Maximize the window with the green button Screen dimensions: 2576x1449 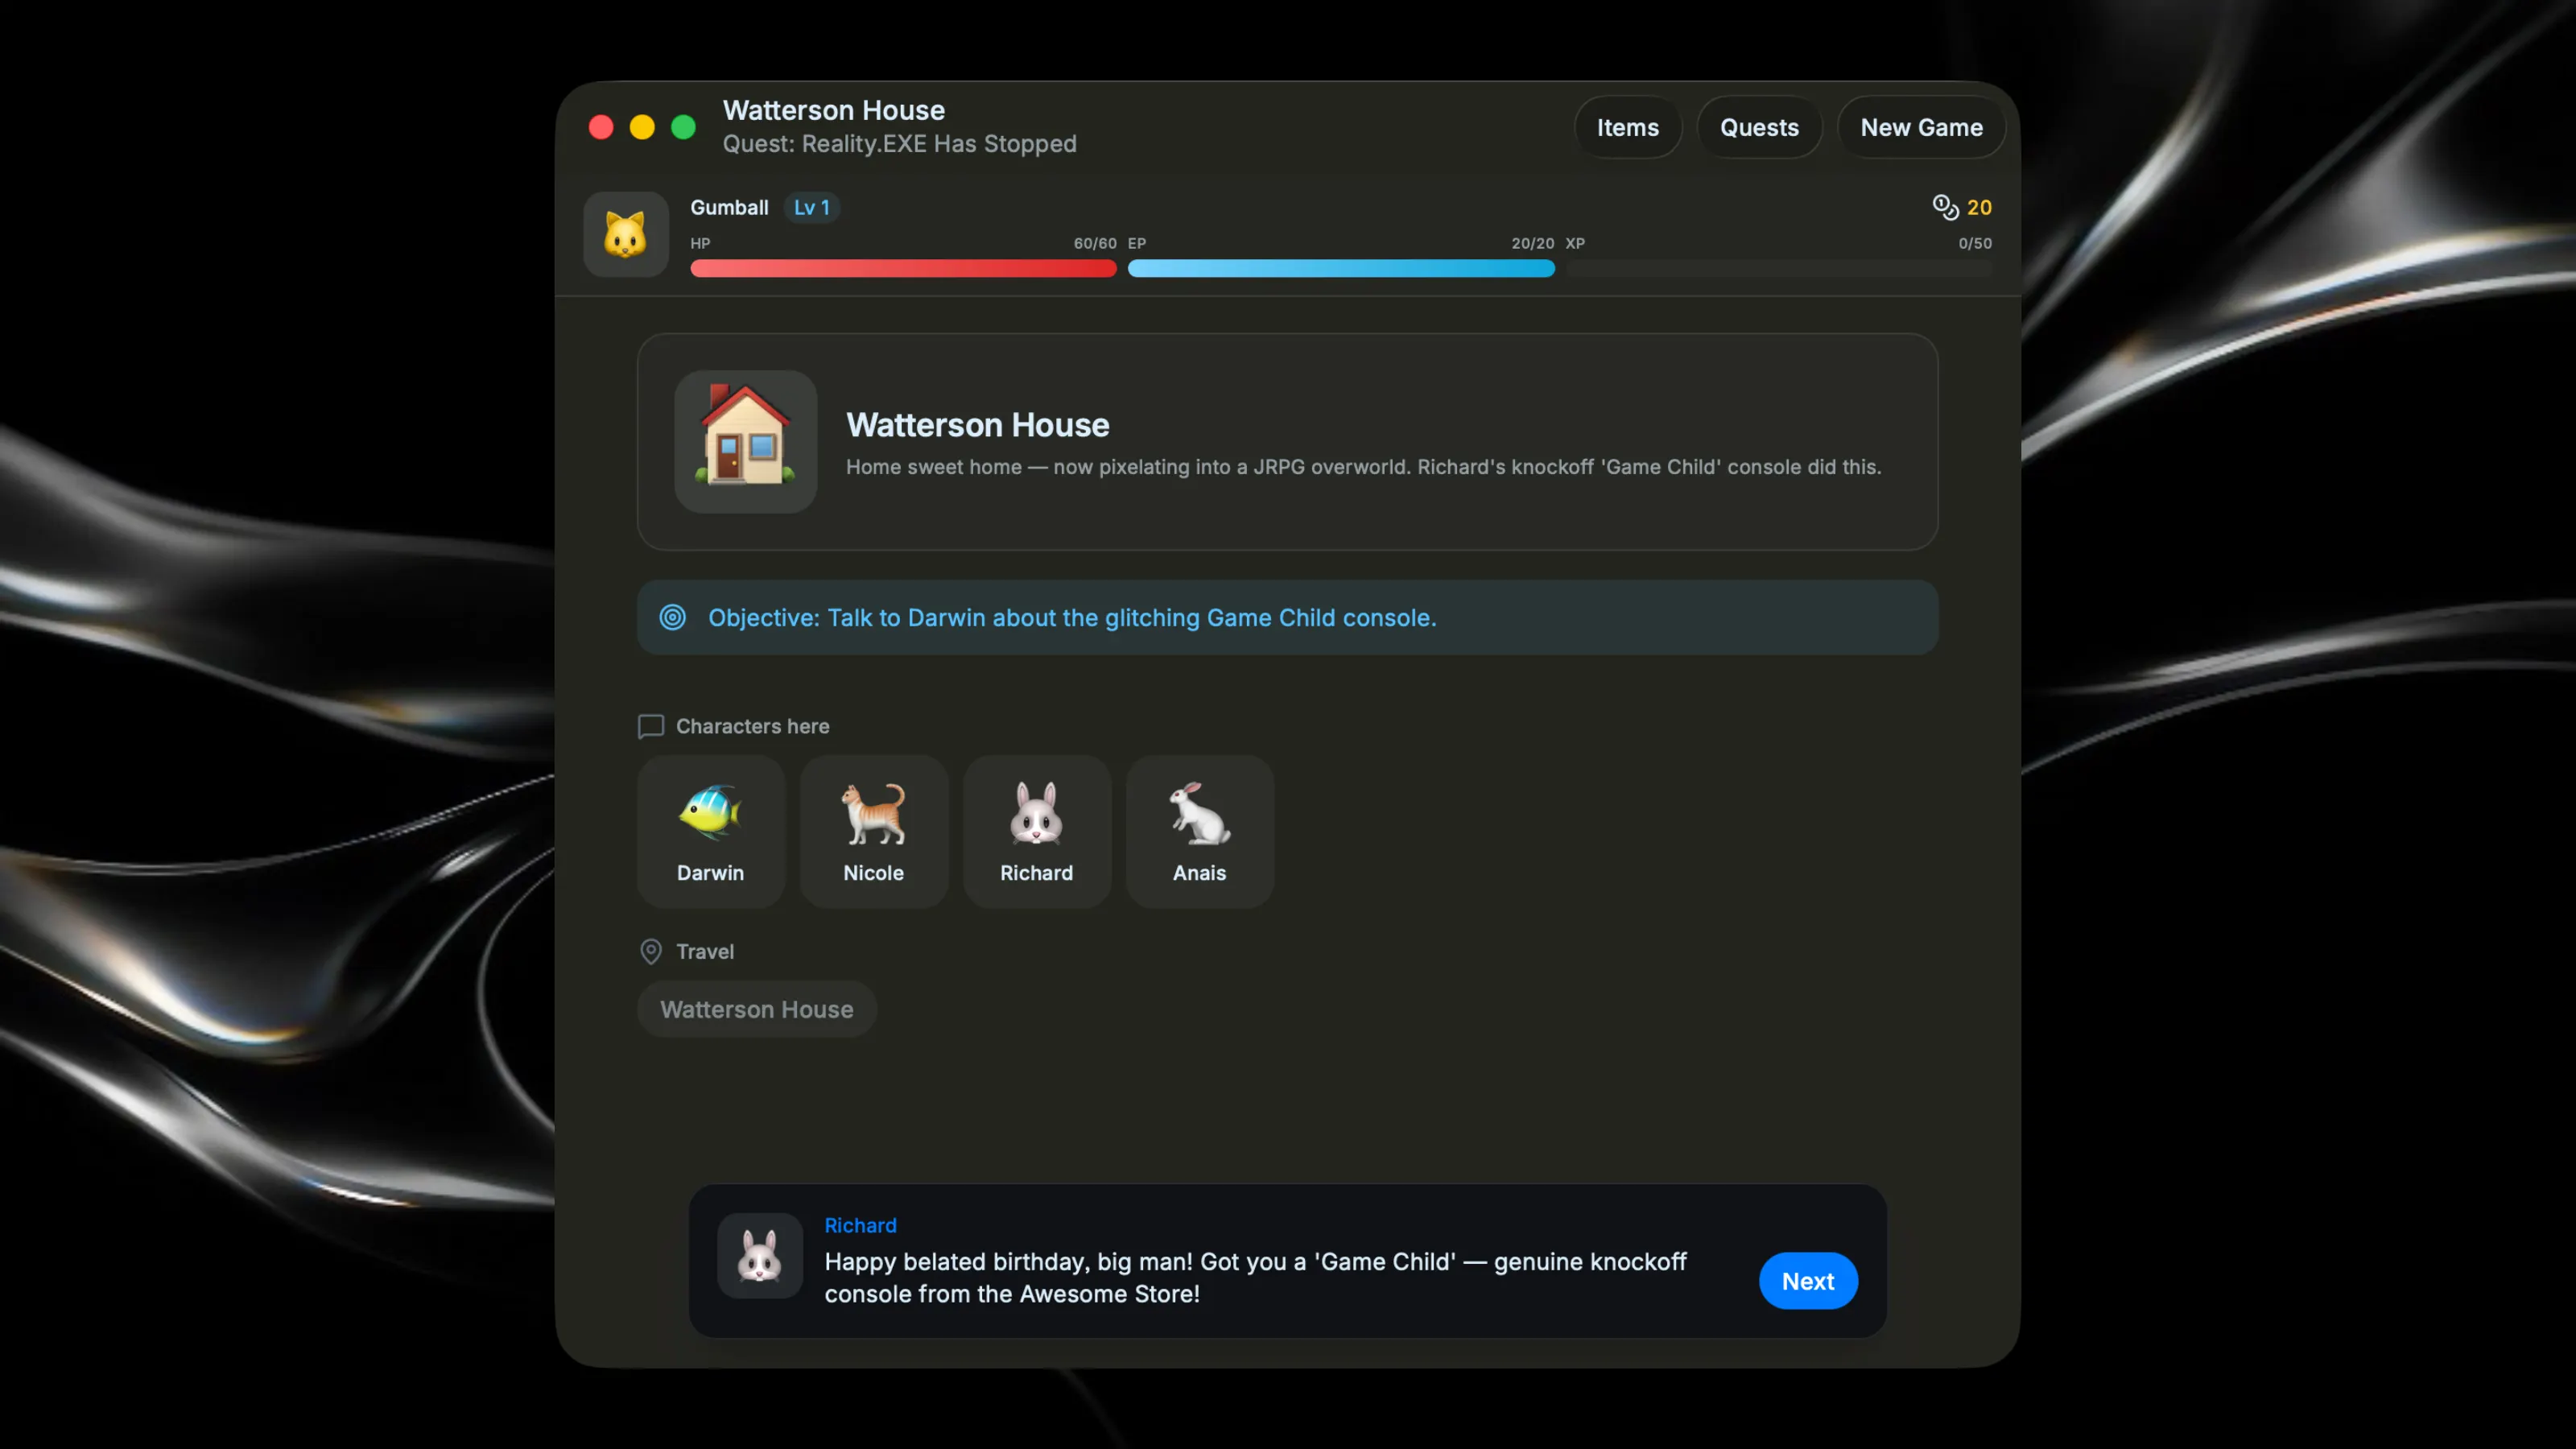click(683, 127)
